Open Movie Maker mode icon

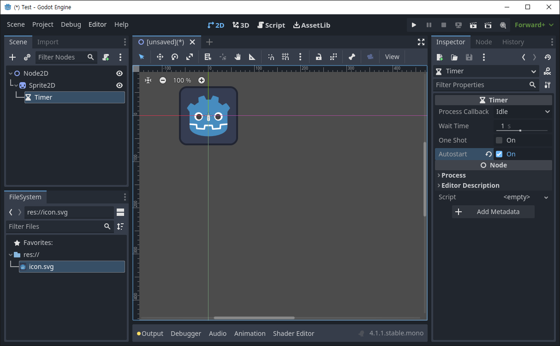coord(503,25)
